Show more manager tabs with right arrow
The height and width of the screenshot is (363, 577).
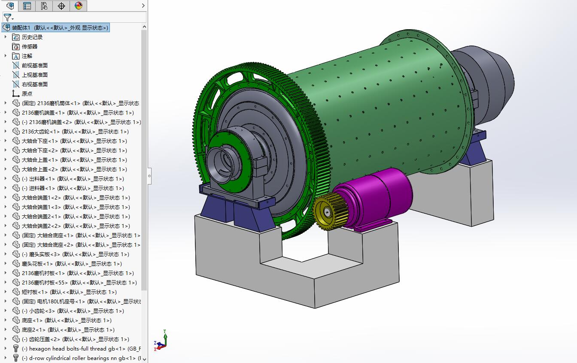[143, 6]
